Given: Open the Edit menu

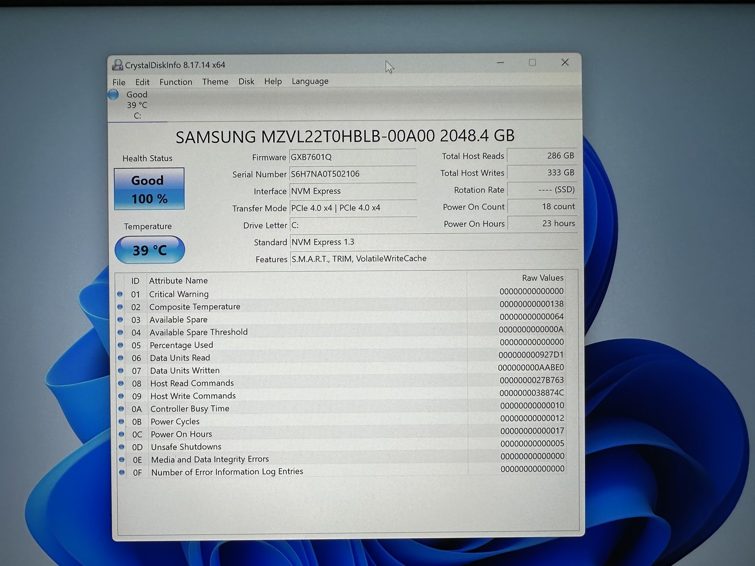Looking at the screenshot, I should click(x=142, y=82).
